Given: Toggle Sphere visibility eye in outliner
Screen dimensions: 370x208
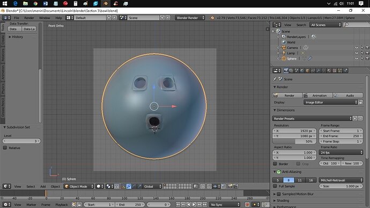Looking at the screenshot, I should tap(357, 59).
